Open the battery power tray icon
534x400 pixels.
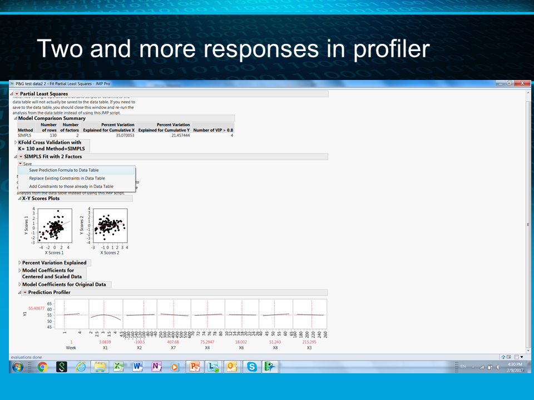[490, 367]
